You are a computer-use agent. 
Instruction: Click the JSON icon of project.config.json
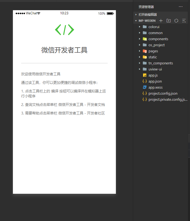tap(145, 94)
